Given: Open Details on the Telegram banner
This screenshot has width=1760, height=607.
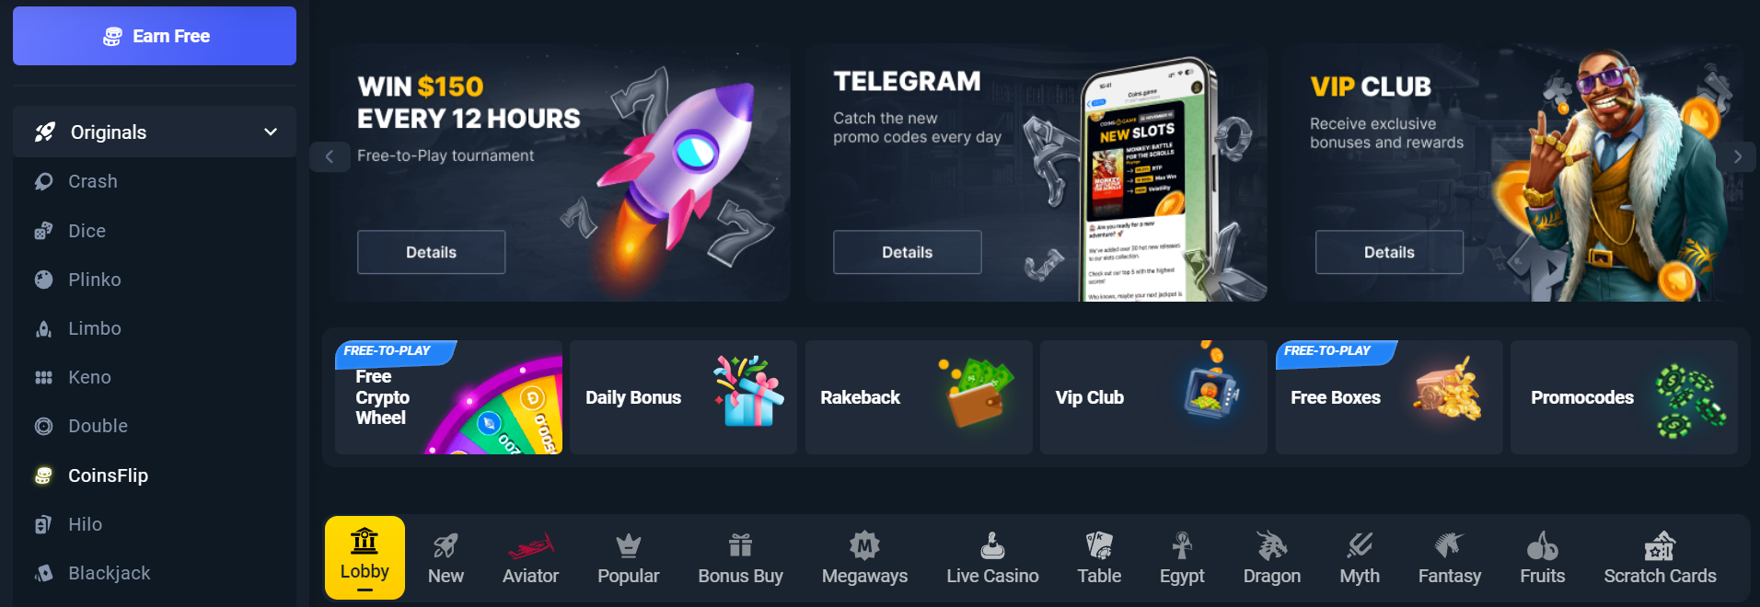Looking at the screenshot, I should (907, 252).
